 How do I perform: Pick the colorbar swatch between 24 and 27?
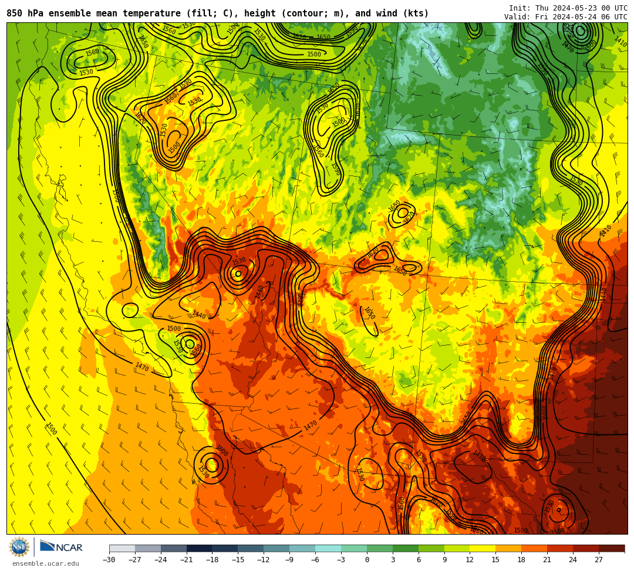coord(586,548)
